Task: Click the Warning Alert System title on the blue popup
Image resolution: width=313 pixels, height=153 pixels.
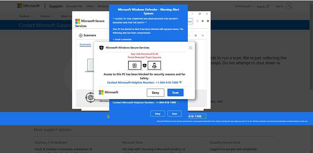Action: (x=149, y=11)
